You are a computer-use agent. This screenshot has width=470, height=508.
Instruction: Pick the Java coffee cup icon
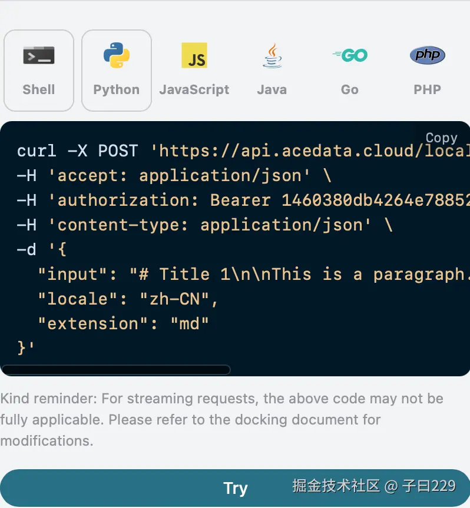point(272,55)
